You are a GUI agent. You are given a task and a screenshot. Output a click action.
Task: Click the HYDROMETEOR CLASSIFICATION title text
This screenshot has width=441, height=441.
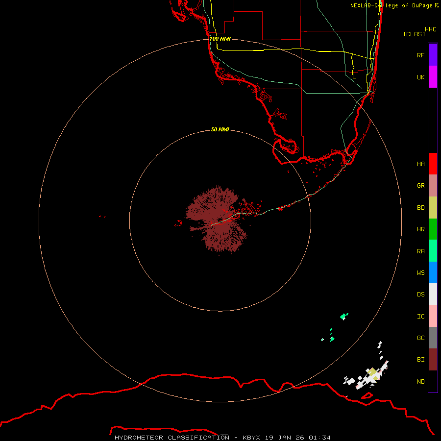[x=172, y=438]
